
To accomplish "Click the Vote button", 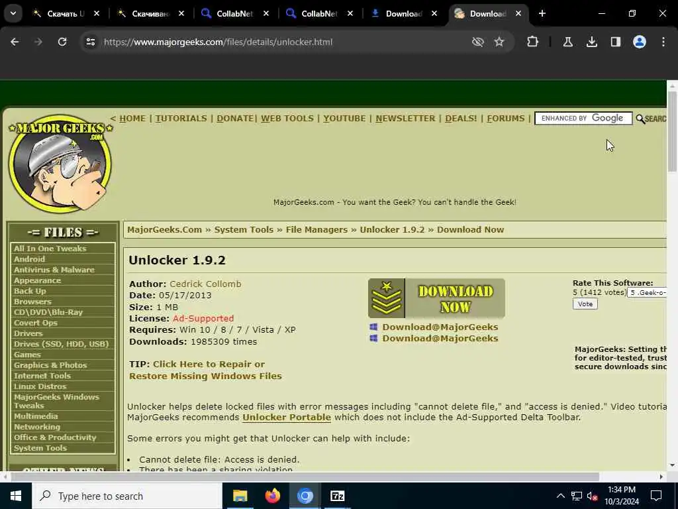I will (x=585, y=304).
